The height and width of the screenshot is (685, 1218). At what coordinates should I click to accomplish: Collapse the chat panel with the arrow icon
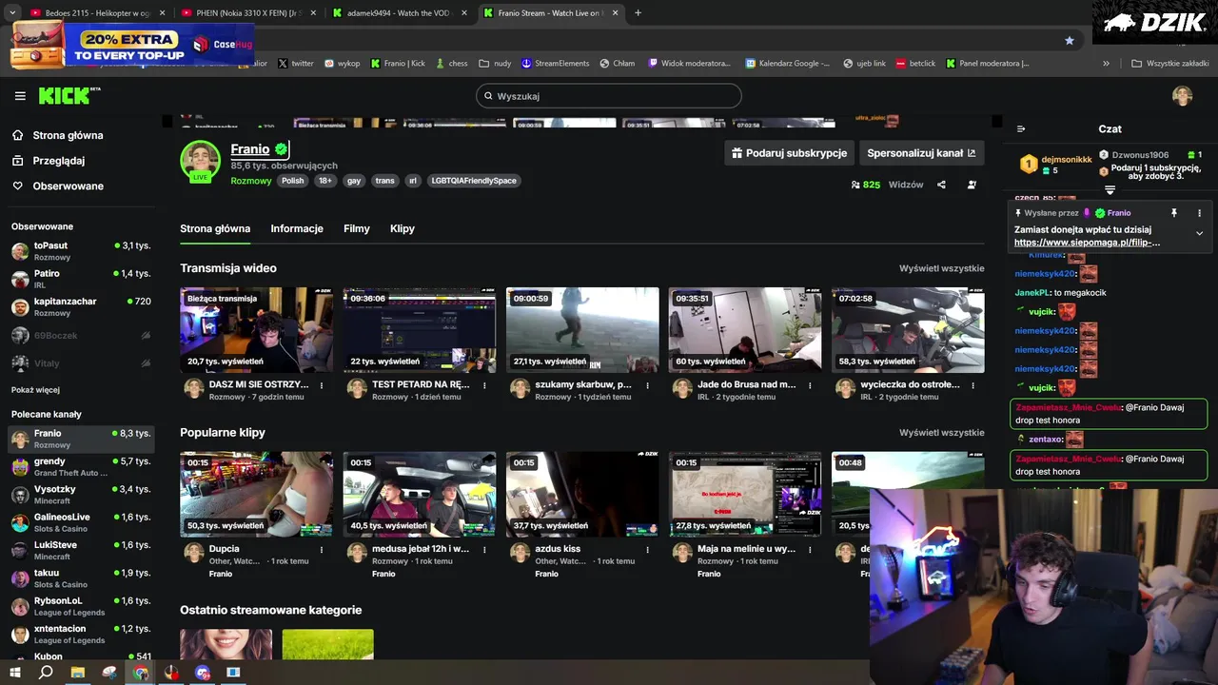(x=1021, y=129)
